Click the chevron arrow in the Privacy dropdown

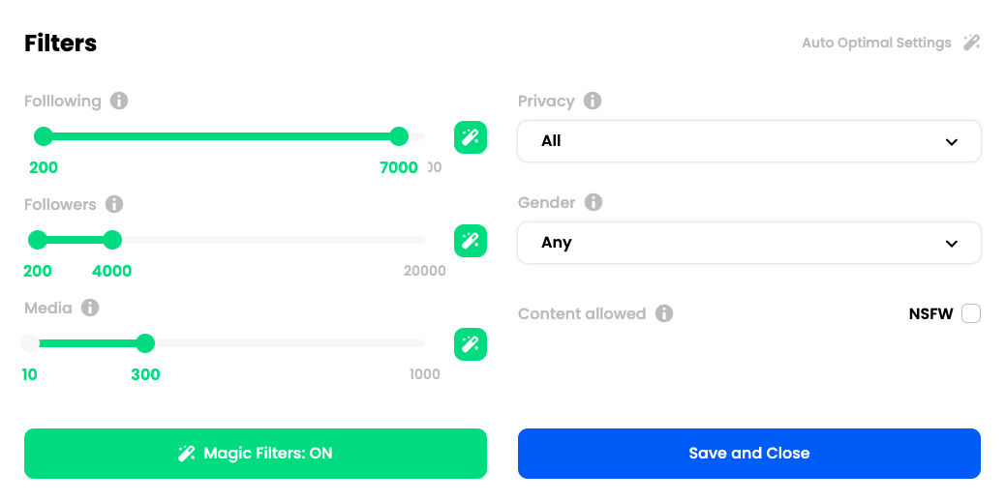[952, 141]
